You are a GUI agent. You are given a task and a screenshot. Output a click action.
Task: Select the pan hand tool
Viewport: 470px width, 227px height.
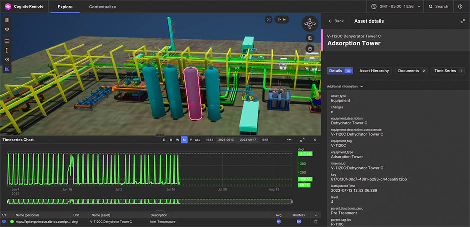point(310,48)
